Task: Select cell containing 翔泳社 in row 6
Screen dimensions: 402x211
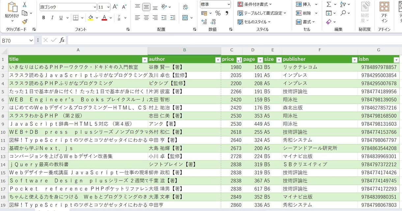Action: pyautogui.click(x=320, y=100)
